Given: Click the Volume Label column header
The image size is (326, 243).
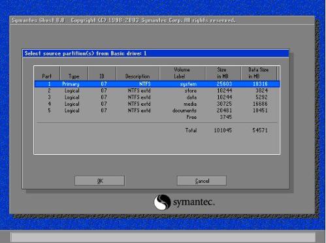Looking at the screenshot, I should [182, 73].
